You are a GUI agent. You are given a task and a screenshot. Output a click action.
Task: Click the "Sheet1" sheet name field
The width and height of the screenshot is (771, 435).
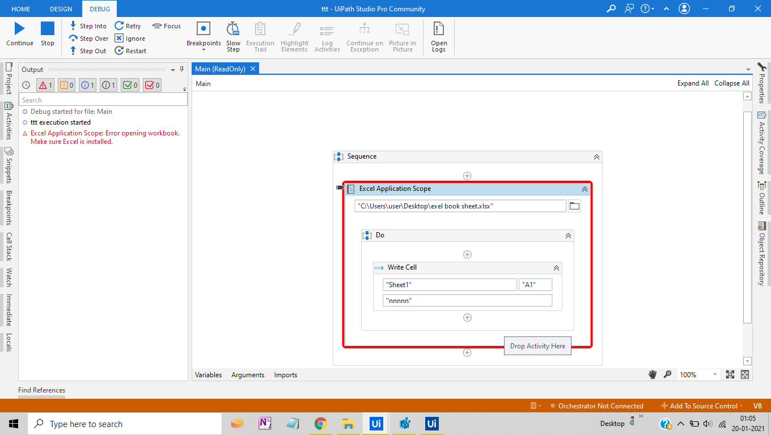tap(450, 285)
